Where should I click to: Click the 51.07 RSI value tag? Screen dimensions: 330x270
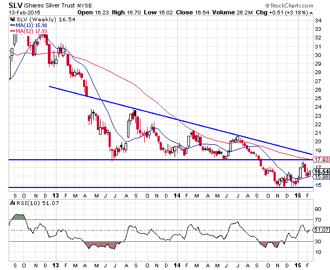click(x=322, y=230)
